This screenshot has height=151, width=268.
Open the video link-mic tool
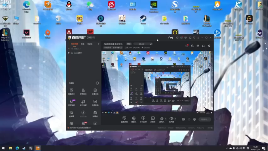(x=71, y=103)
